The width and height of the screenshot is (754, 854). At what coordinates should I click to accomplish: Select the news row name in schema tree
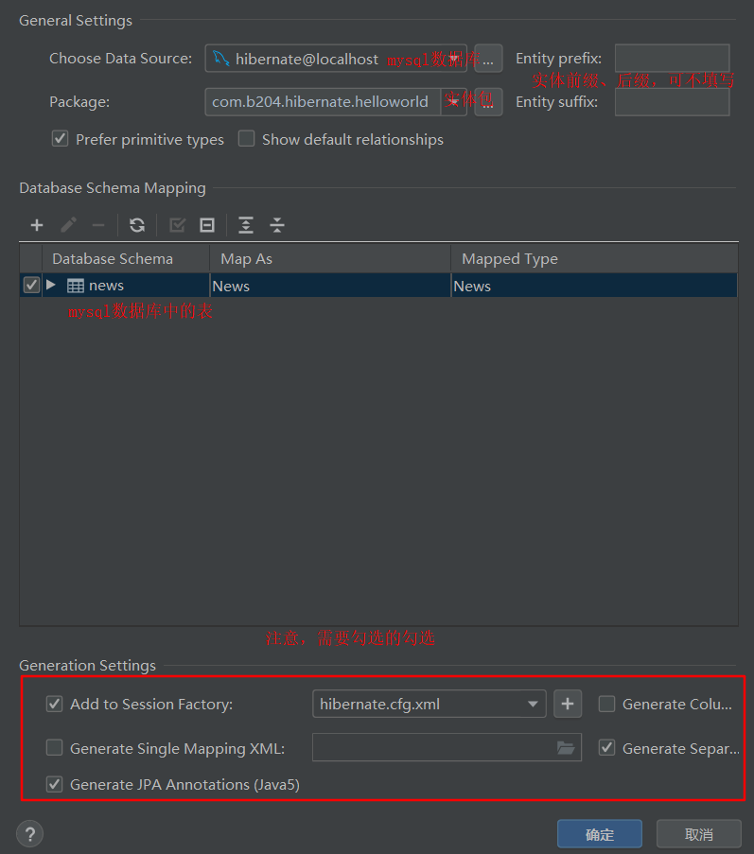tap(106, 286)
